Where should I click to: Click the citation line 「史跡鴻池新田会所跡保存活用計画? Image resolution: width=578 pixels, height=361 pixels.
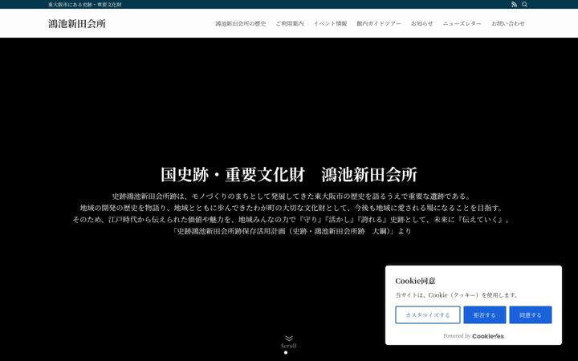(x=291, y=231)
